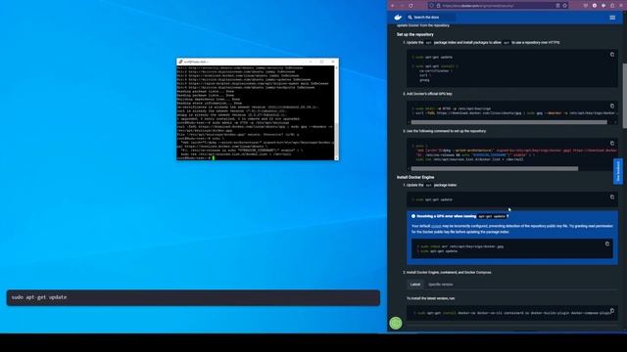Viewport: 627px width, 352px height.
Task: Copy the first "sudo apt-get update" block
Action: tap(612, 197)
